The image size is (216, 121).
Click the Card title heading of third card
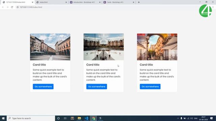tap(146, 65)
